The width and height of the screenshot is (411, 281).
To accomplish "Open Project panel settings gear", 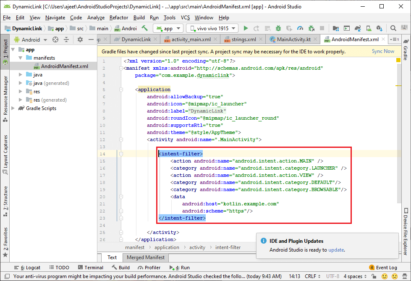I will click(80, 39).
